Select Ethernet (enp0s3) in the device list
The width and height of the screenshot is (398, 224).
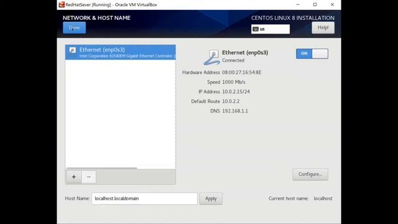(120, 52)
